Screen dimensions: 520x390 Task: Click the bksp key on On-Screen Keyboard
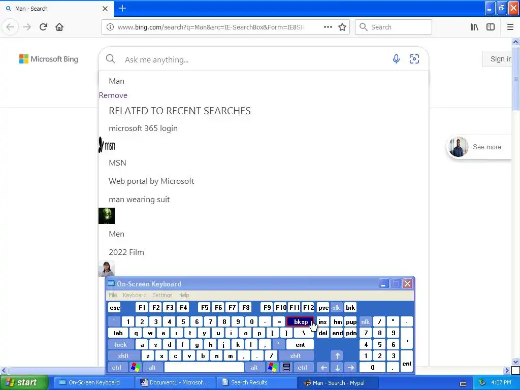coord(300,321)
